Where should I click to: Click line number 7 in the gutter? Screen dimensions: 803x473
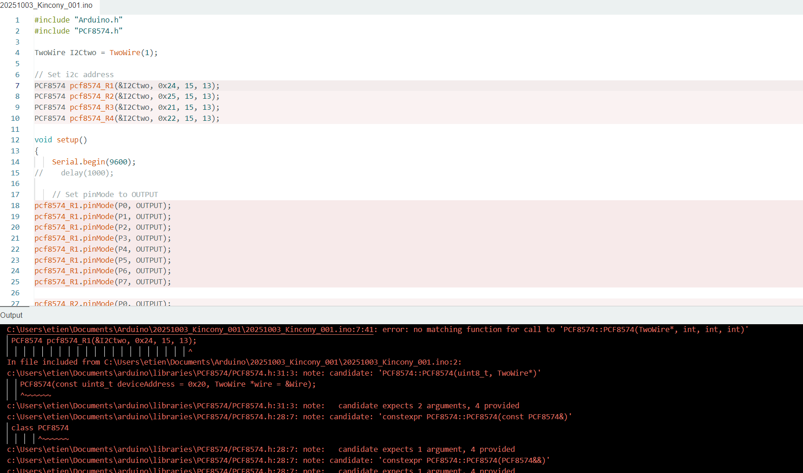click(17, 86)
